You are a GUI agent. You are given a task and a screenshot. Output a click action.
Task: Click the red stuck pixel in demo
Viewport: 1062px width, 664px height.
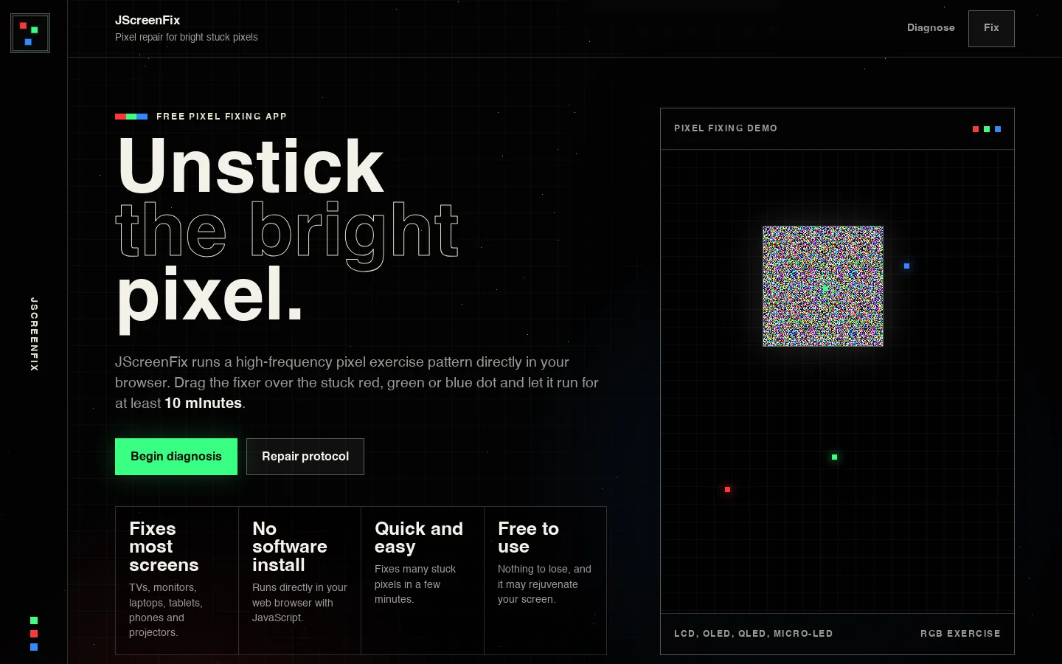point(727,489)
